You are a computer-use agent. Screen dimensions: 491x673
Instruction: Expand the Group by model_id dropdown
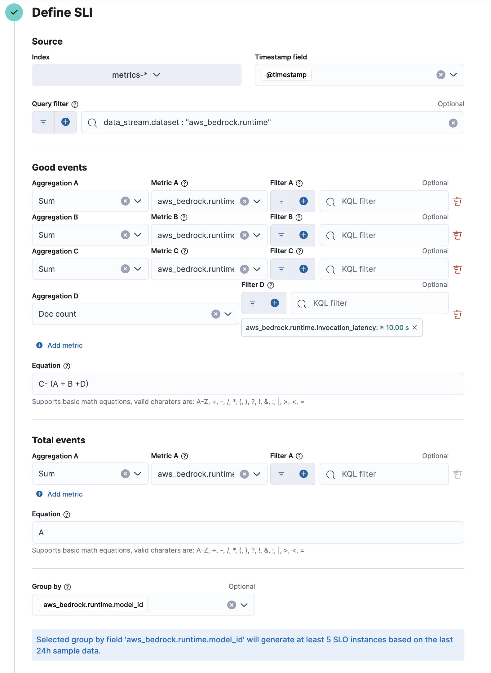(244, 605)
